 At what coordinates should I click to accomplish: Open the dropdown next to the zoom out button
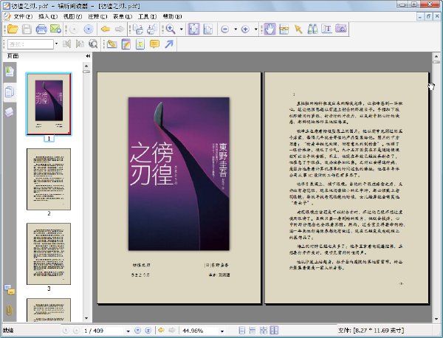click(236, 29)
